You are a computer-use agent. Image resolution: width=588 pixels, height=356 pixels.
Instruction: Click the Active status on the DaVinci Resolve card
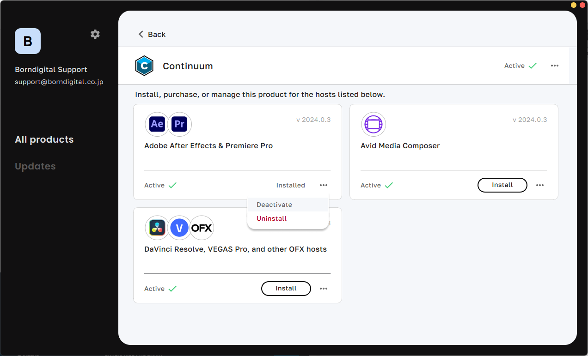[160, 289]
